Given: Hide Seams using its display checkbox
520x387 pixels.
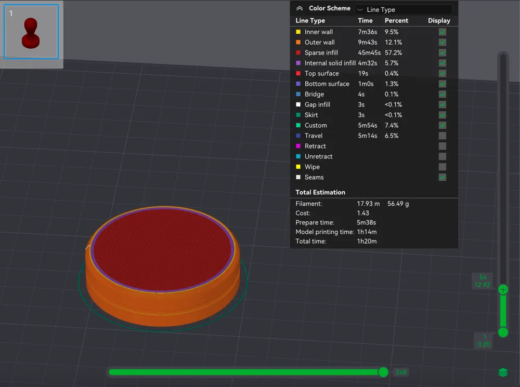Looking at the screenshot, I should click(442, 177).
